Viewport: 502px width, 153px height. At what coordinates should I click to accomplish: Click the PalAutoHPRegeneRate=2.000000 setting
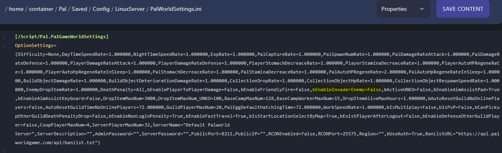(x=368, y=72)
